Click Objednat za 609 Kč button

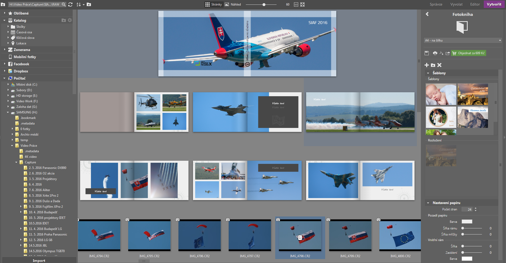[468, 53]
